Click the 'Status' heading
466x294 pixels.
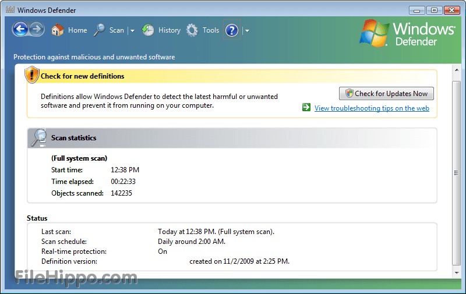coord(37,218)
